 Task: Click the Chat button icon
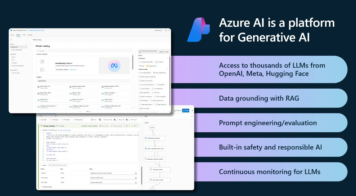pos(185,110)
